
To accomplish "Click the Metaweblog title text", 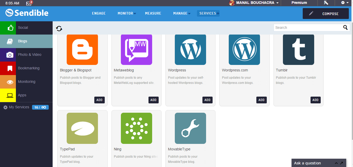I will pos(124,70).
